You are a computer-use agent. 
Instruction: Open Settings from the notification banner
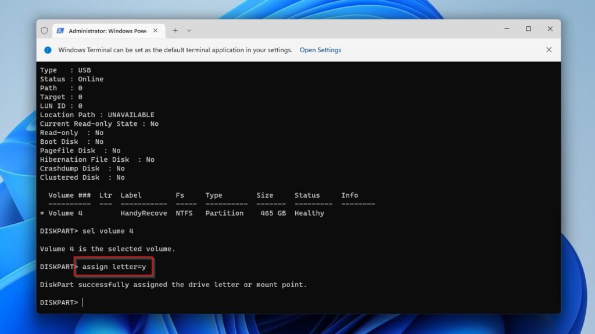coord(320,50)
